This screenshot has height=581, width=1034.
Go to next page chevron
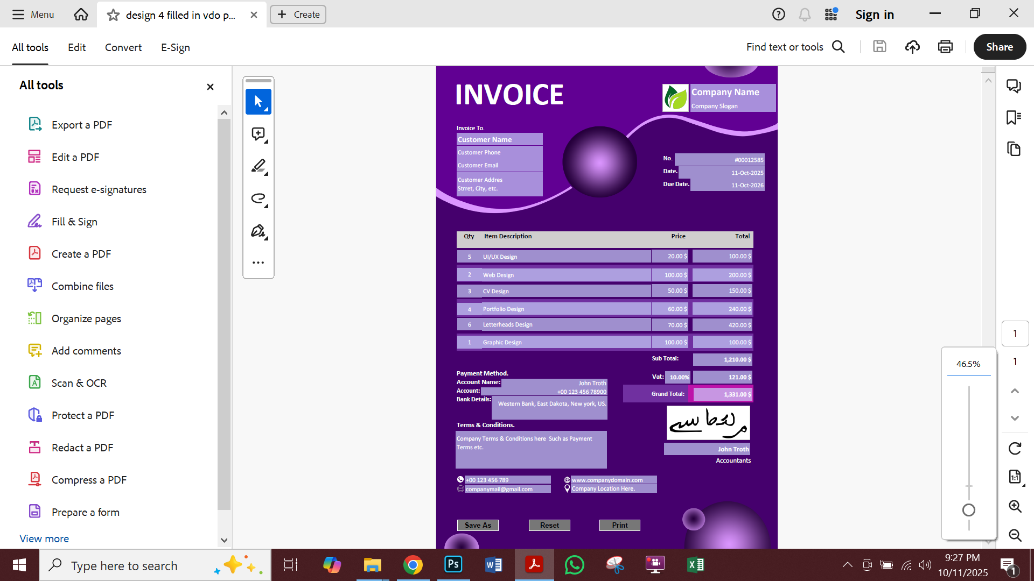1015,418
